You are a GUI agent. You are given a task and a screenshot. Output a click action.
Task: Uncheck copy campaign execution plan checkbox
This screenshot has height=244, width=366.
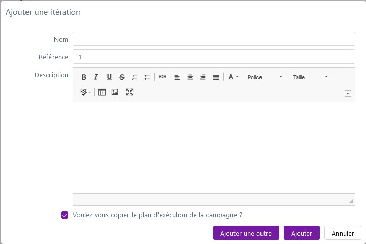coord(65,215)
